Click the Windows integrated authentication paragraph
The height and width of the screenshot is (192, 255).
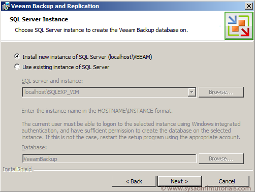pyautogui.click(x=131, y=131)
